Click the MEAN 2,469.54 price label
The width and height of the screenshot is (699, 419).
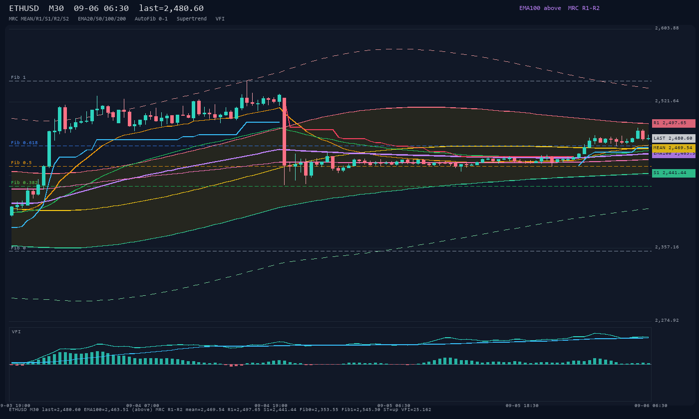(x=674, y=148)
